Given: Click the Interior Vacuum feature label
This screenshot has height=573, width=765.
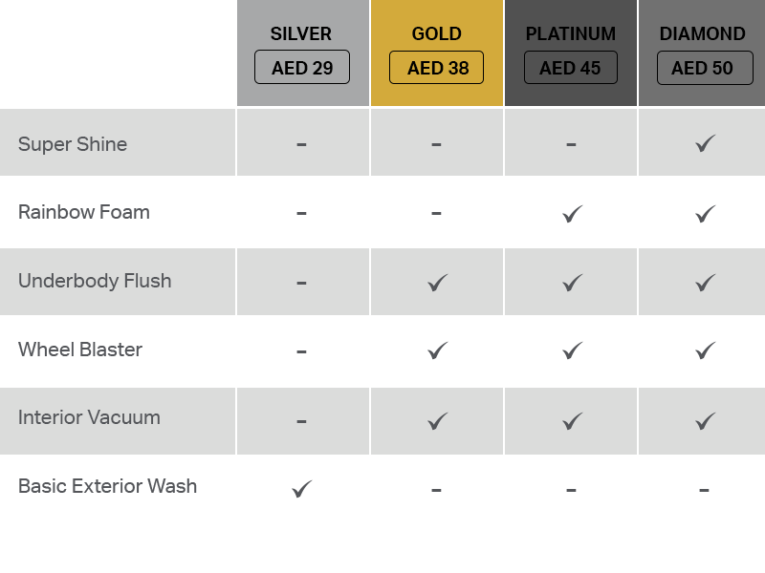Looking at the screenshot, I should coord(89,417).
